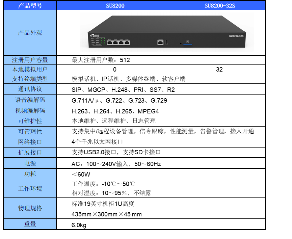The height and width of the screenshot is (239, 292).
Task: Click the 工作环境 row label
Action: pyautogui.click(x=30, y=188)
